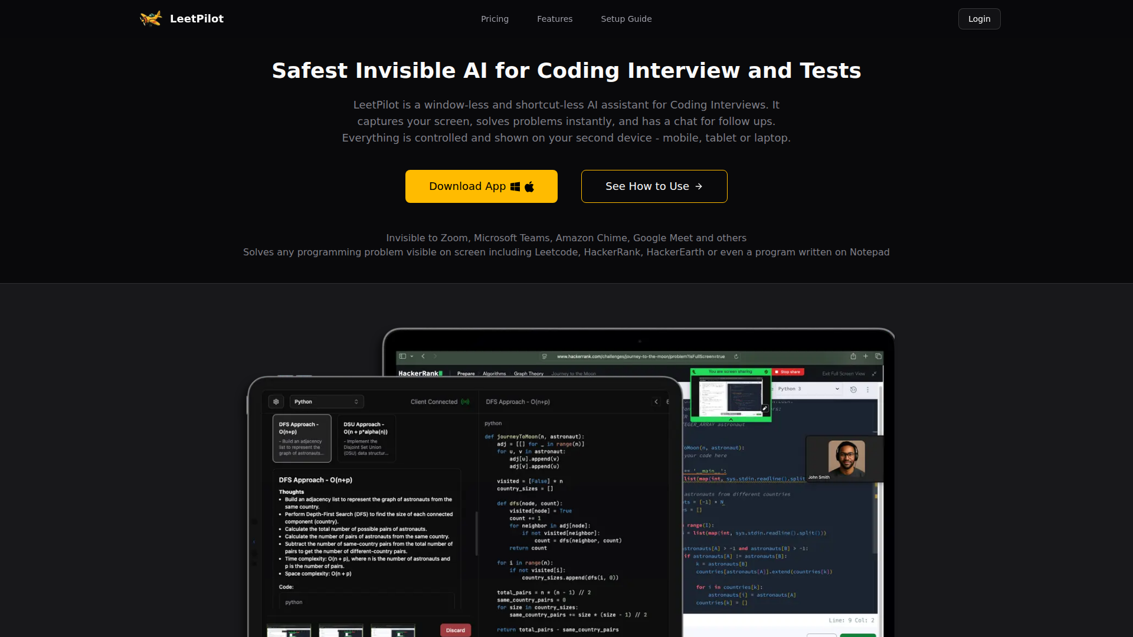The width and height of the screenshot is (1133, 637).
Task: Click the sidebar icon in Safari's toolbar
Action: coord(402,356)
